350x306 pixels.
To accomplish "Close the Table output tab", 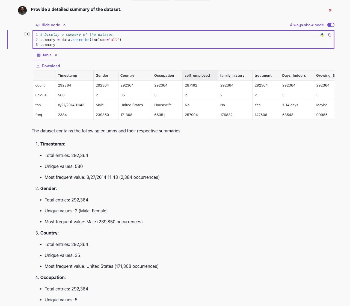I will [56, 55].
